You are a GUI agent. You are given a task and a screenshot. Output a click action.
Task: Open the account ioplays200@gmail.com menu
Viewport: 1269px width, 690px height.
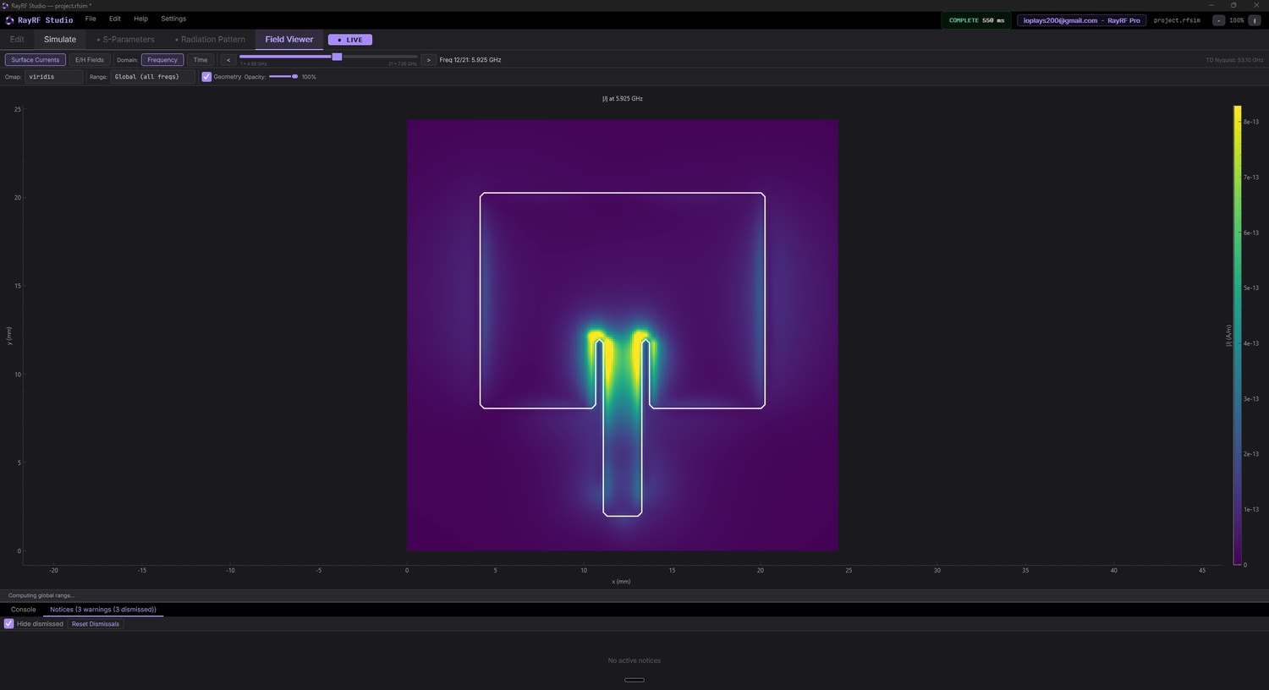click(1081, 20)
